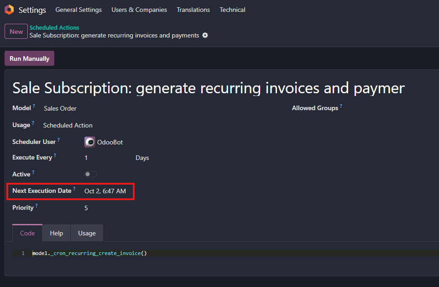Click help icon next to Usage label
439x287 pixels.
click(33, 123)
